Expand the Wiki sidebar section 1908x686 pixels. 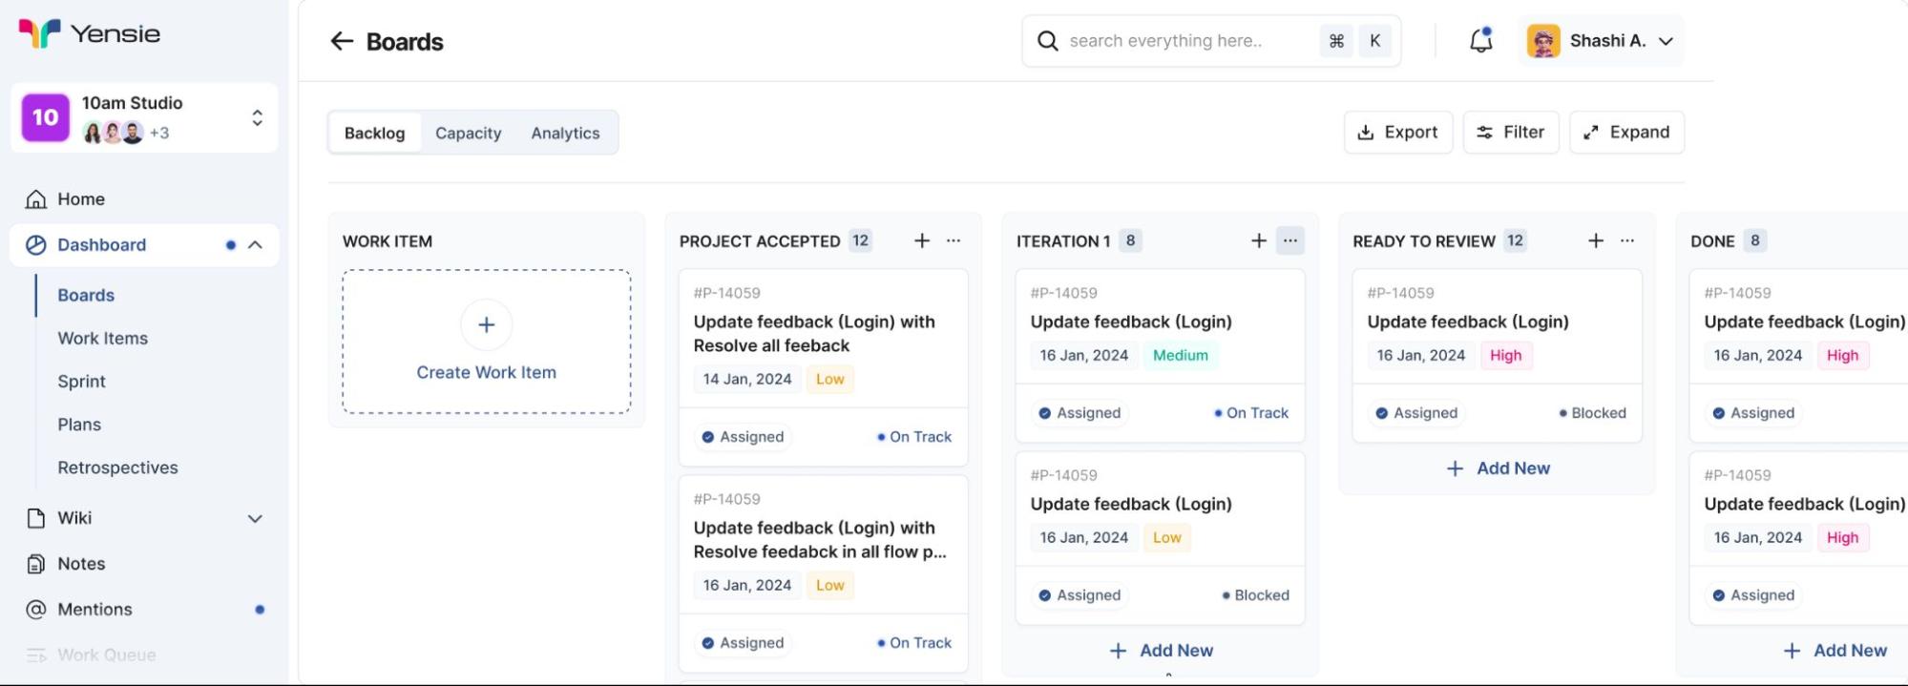(x=255, y=519)
